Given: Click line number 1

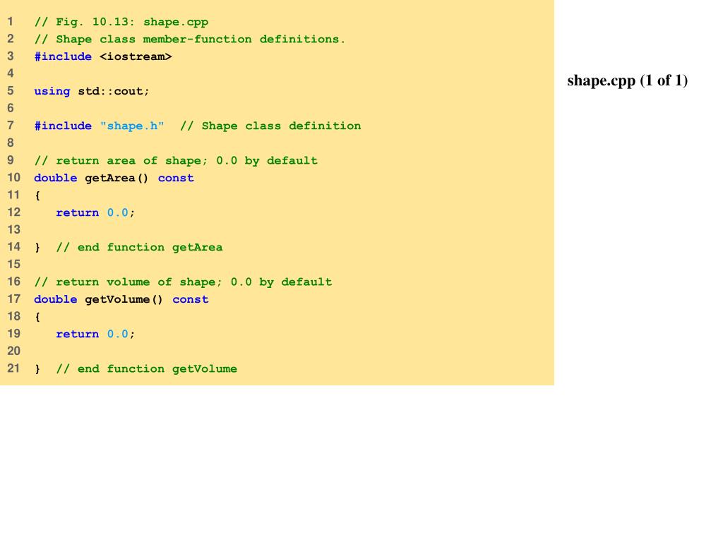Looking at the screenshot, I should coord(10,21).
